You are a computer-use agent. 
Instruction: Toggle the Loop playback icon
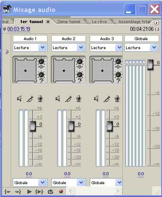[x=50, y=191]
